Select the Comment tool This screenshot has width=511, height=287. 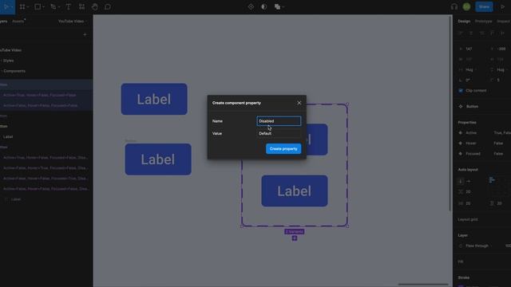point(108,6)
